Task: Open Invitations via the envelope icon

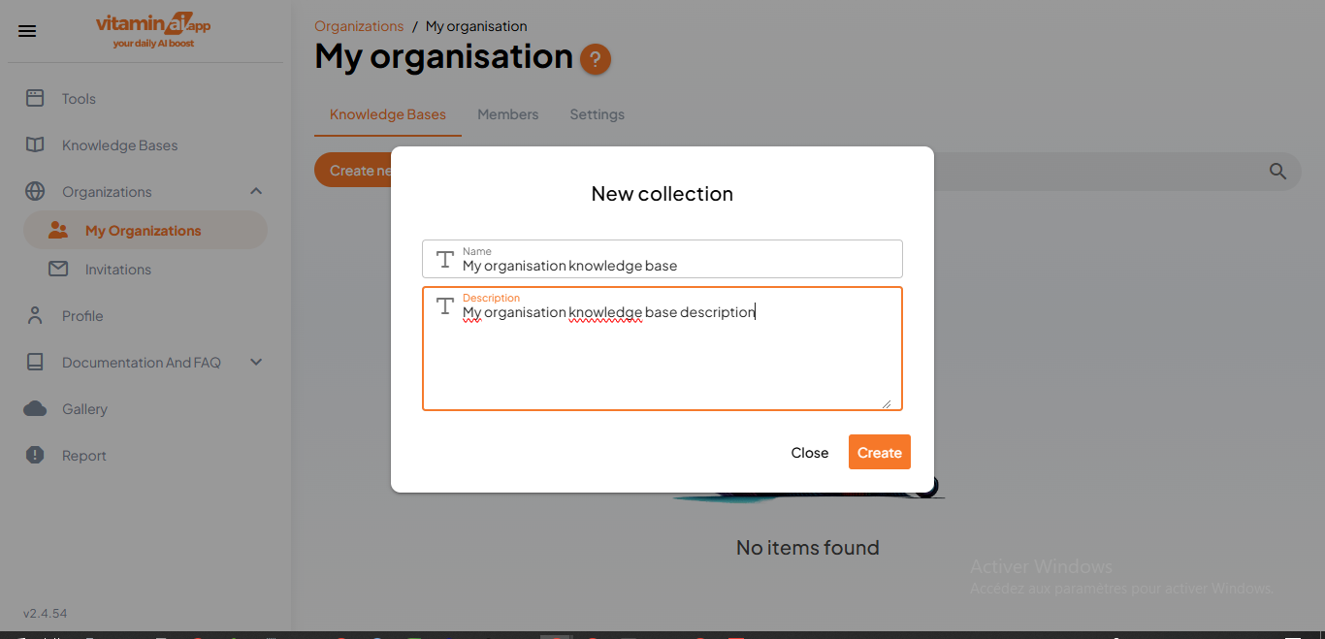Action: coord(58,269)
